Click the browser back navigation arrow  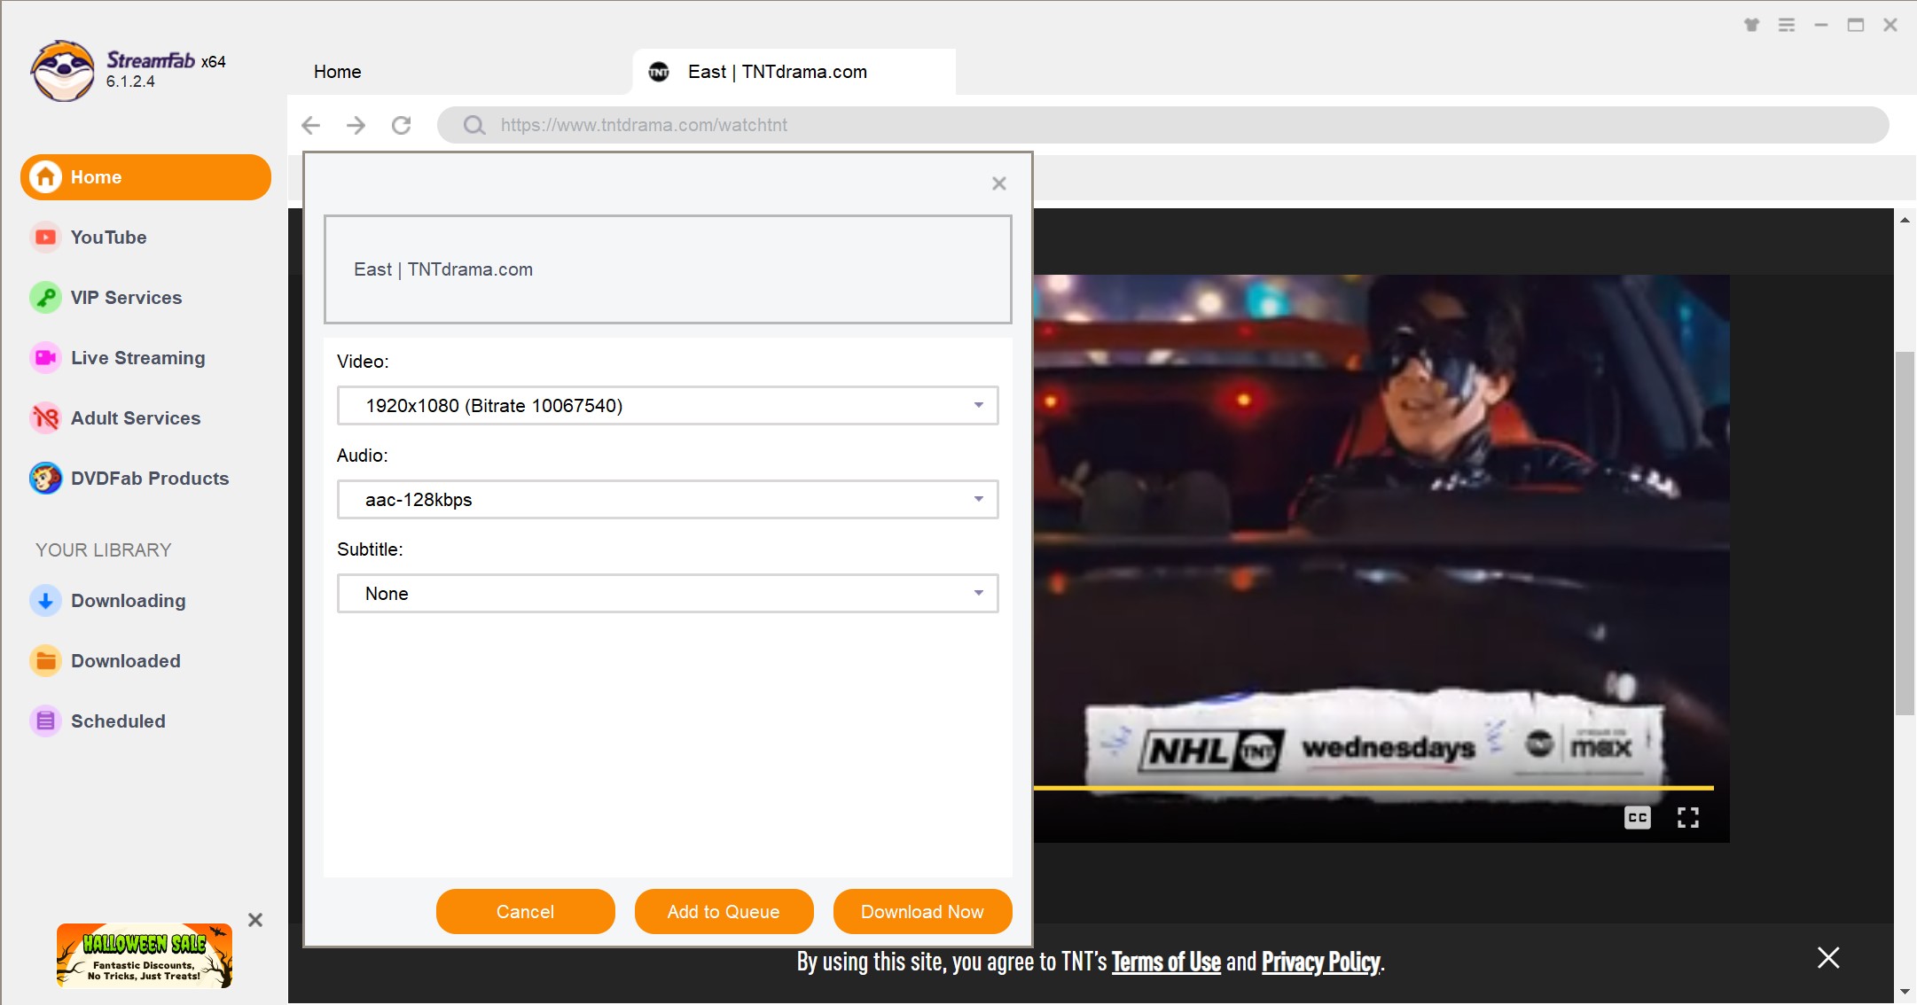tap(315, 124)
